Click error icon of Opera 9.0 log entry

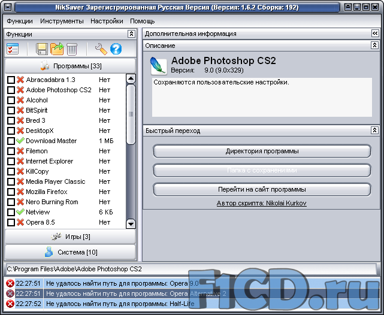10,283
